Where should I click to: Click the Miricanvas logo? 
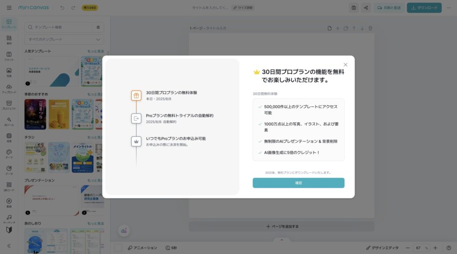(33, 8)
